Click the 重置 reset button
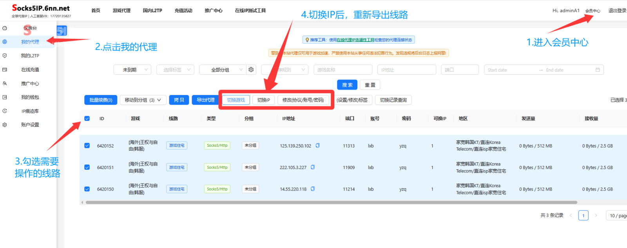The height and width of the screenshot is (248, 627). pos(370,85)
